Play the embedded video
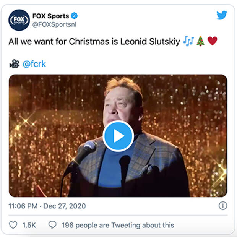Image resolution: width=237 pixels, height=237 pixels. [118, 136]
